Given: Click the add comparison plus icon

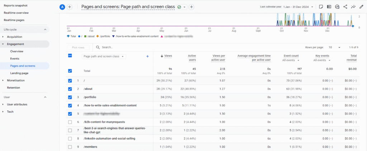Looking at the screenshot, I should click(70, 7).
